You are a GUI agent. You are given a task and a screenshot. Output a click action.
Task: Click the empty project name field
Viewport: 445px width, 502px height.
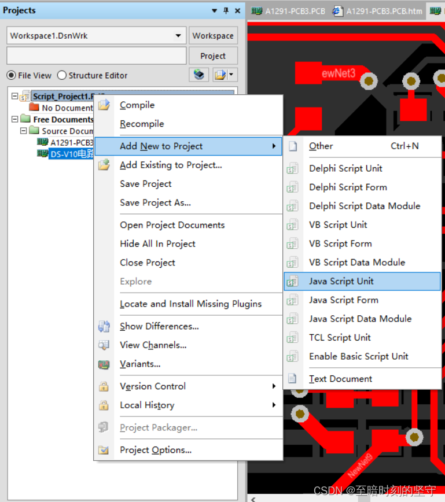97,56
